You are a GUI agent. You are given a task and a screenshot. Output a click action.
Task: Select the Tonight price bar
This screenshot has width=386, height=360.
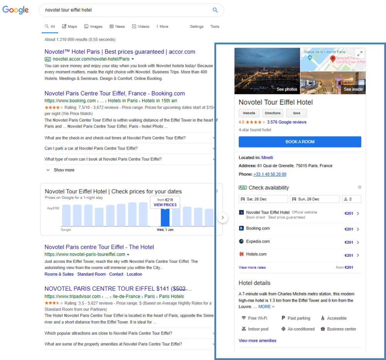tap(66, 215)
